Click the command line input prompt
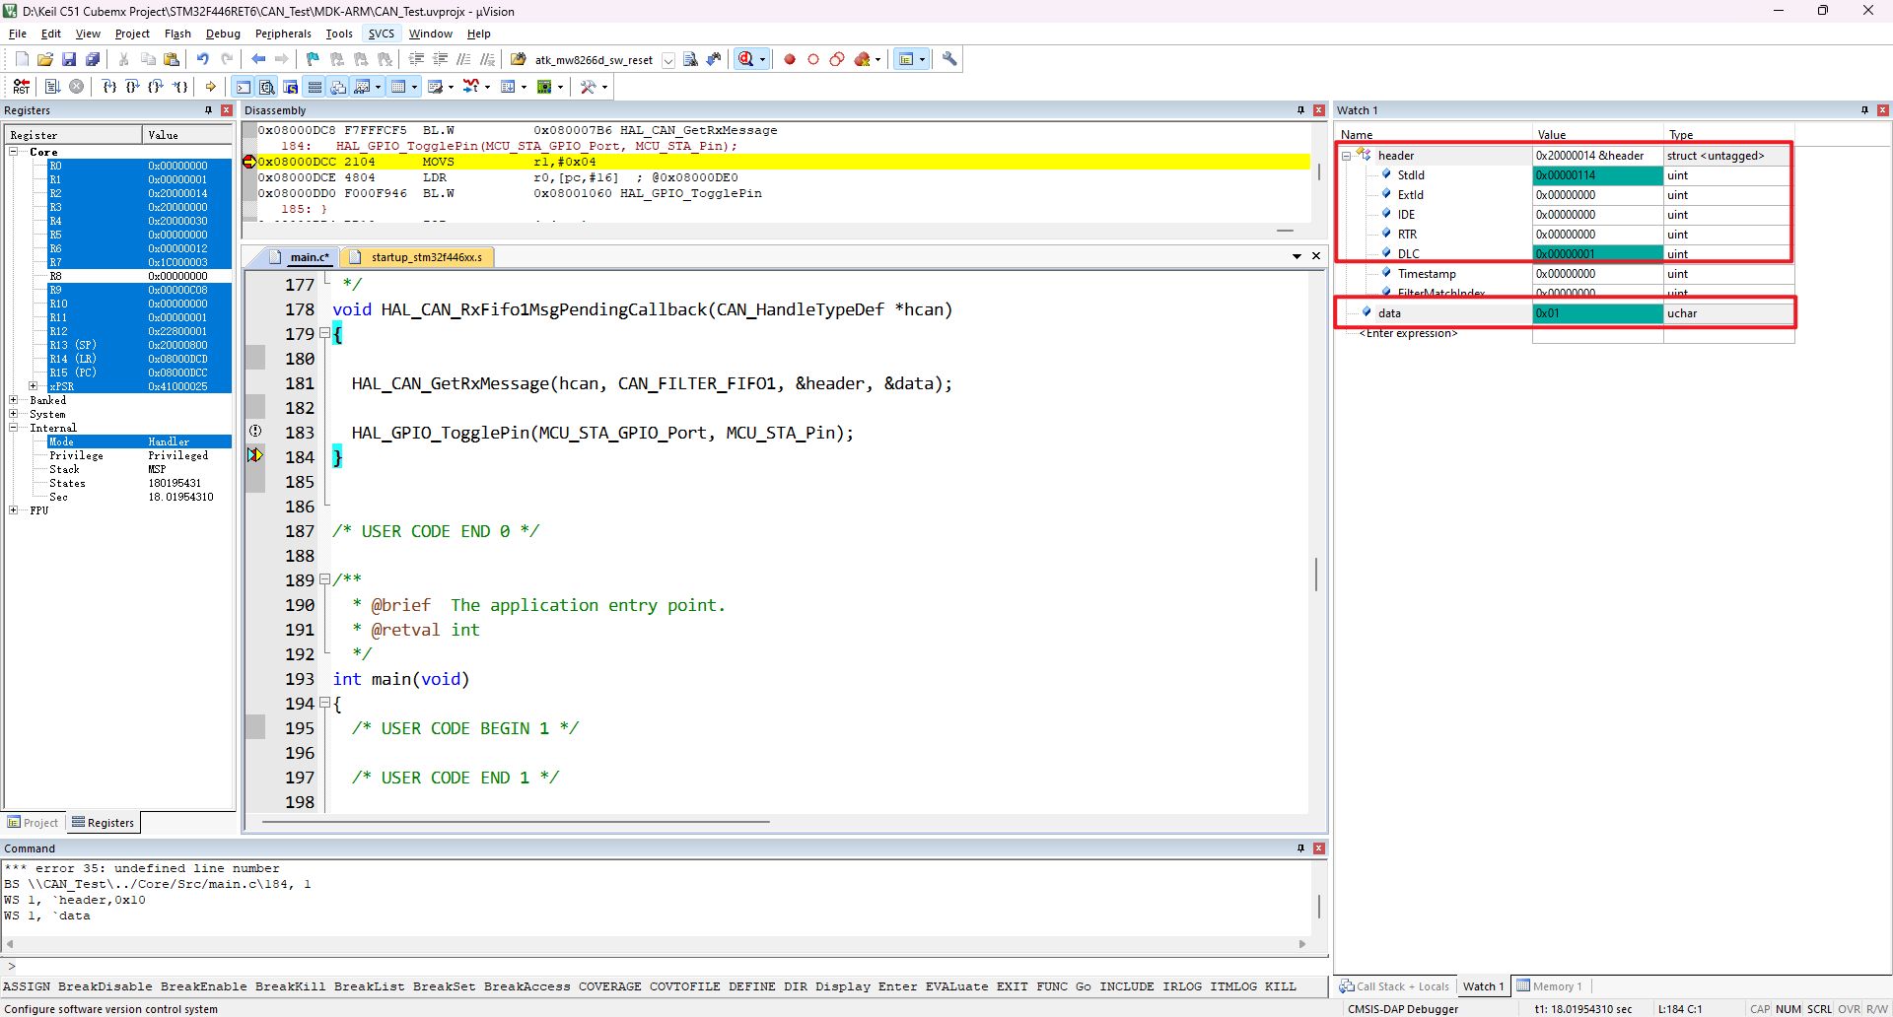 pos(663,967)
